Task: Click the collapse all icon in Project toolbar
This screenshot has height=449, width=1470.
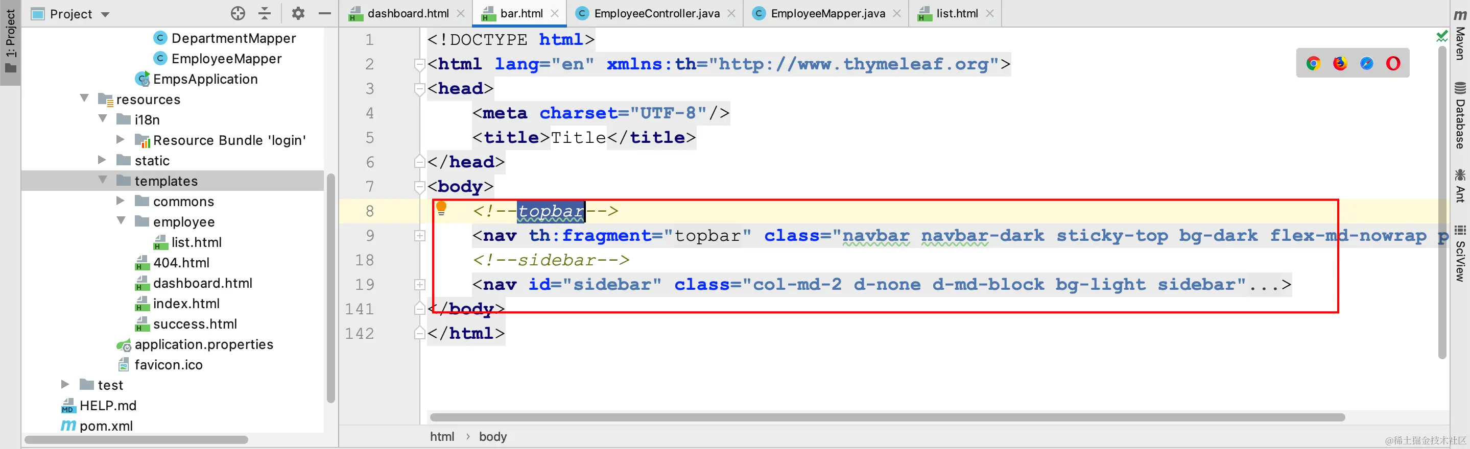Action: click(265, 13)
